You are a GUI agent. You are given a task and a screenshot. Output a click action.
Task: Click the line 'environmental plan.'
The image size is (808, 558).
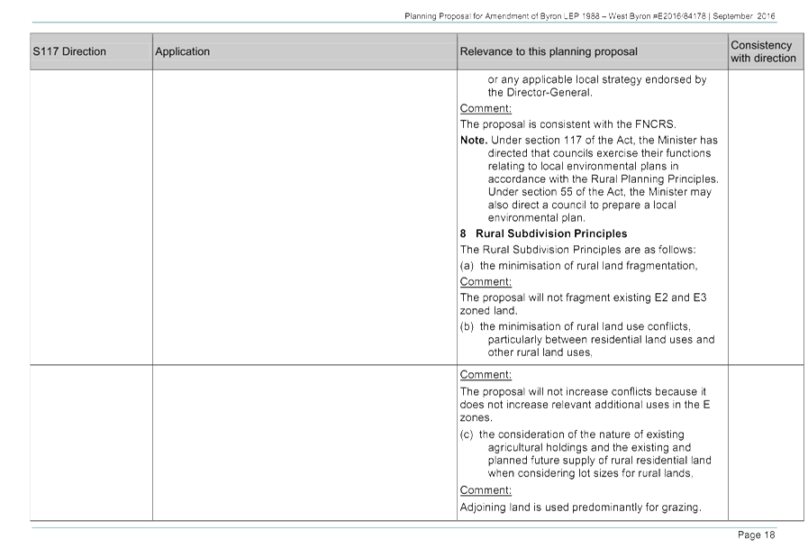click(537, 217)
